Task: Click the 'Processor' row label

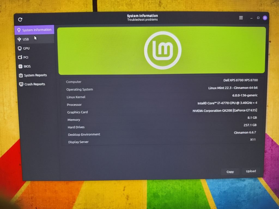Action: pos(74,105)
